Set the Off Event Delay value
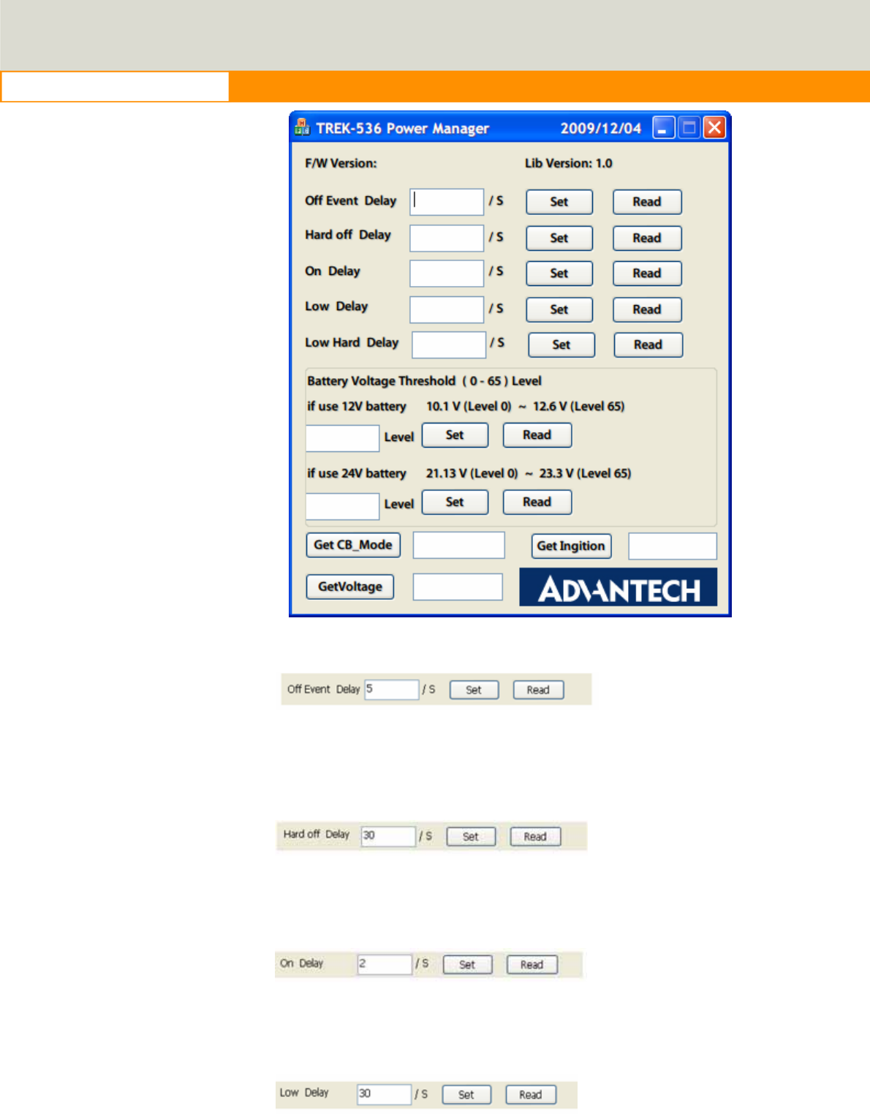The image size is (870, 1114). pos(559,202)
